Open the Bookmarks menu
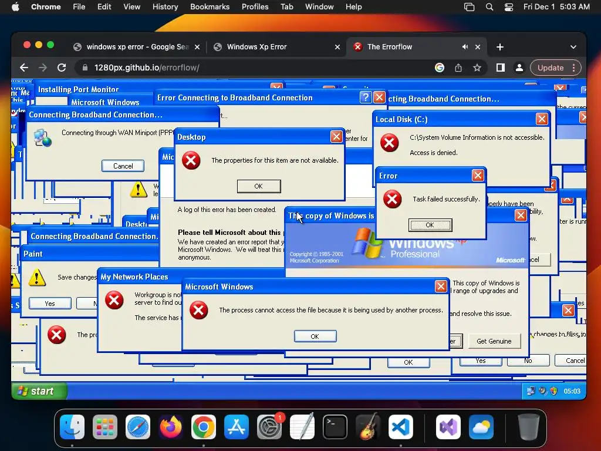601x451 pixels. [x=210, y=7]
